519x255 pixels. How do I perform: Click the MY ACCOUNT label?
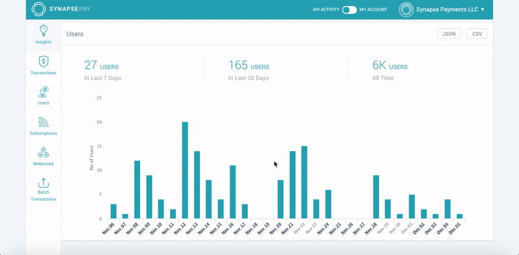[x=373, y=10]
